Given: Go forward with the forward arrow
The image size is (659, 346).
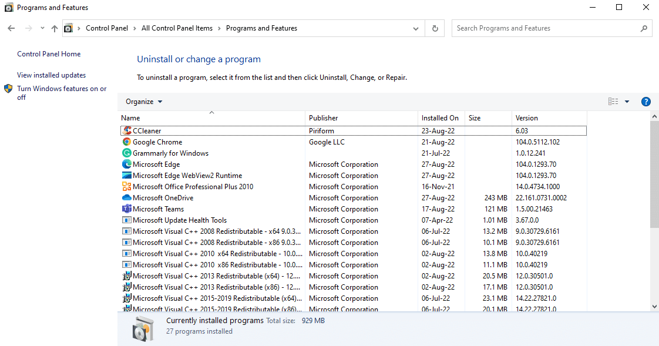Looking at the screenshot, I should point(29,28).
